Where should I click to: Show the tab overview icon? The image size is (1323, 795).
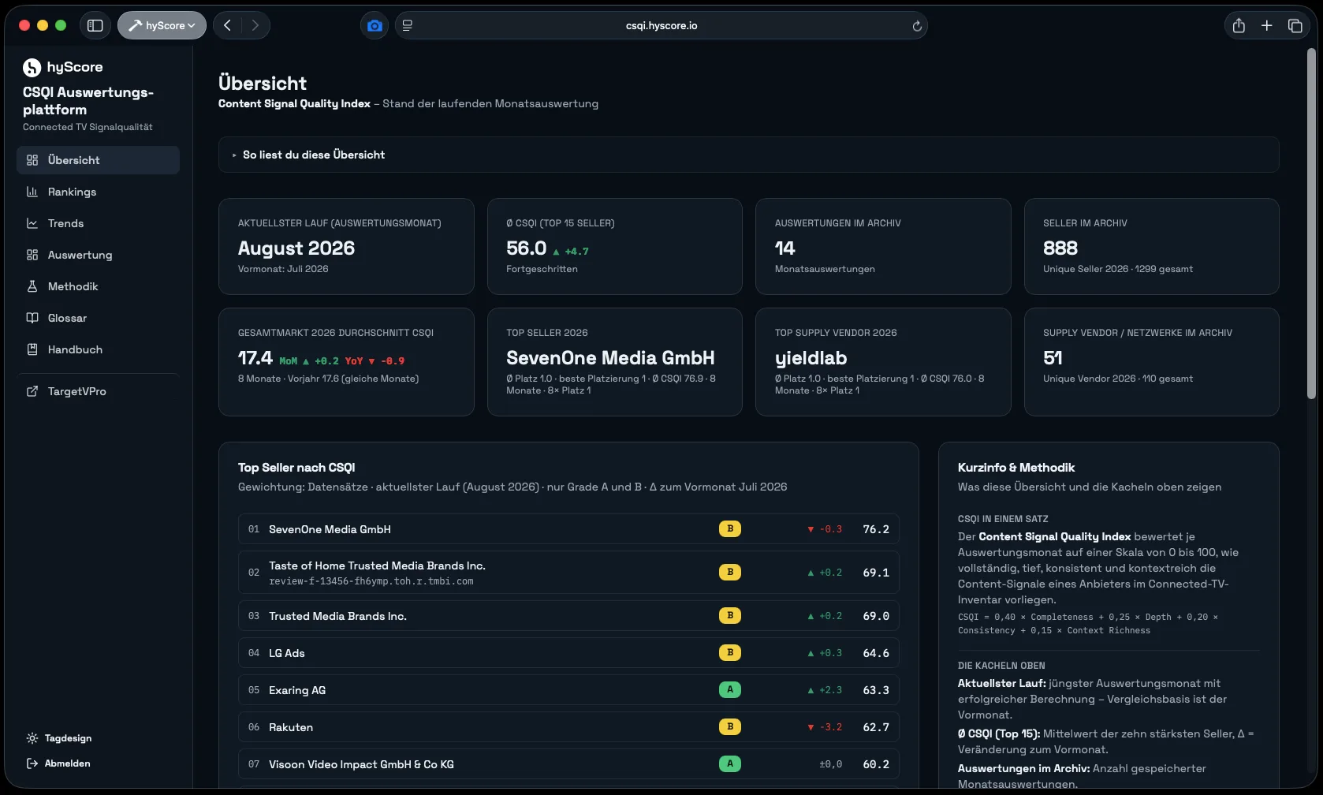coord(1295,25)
